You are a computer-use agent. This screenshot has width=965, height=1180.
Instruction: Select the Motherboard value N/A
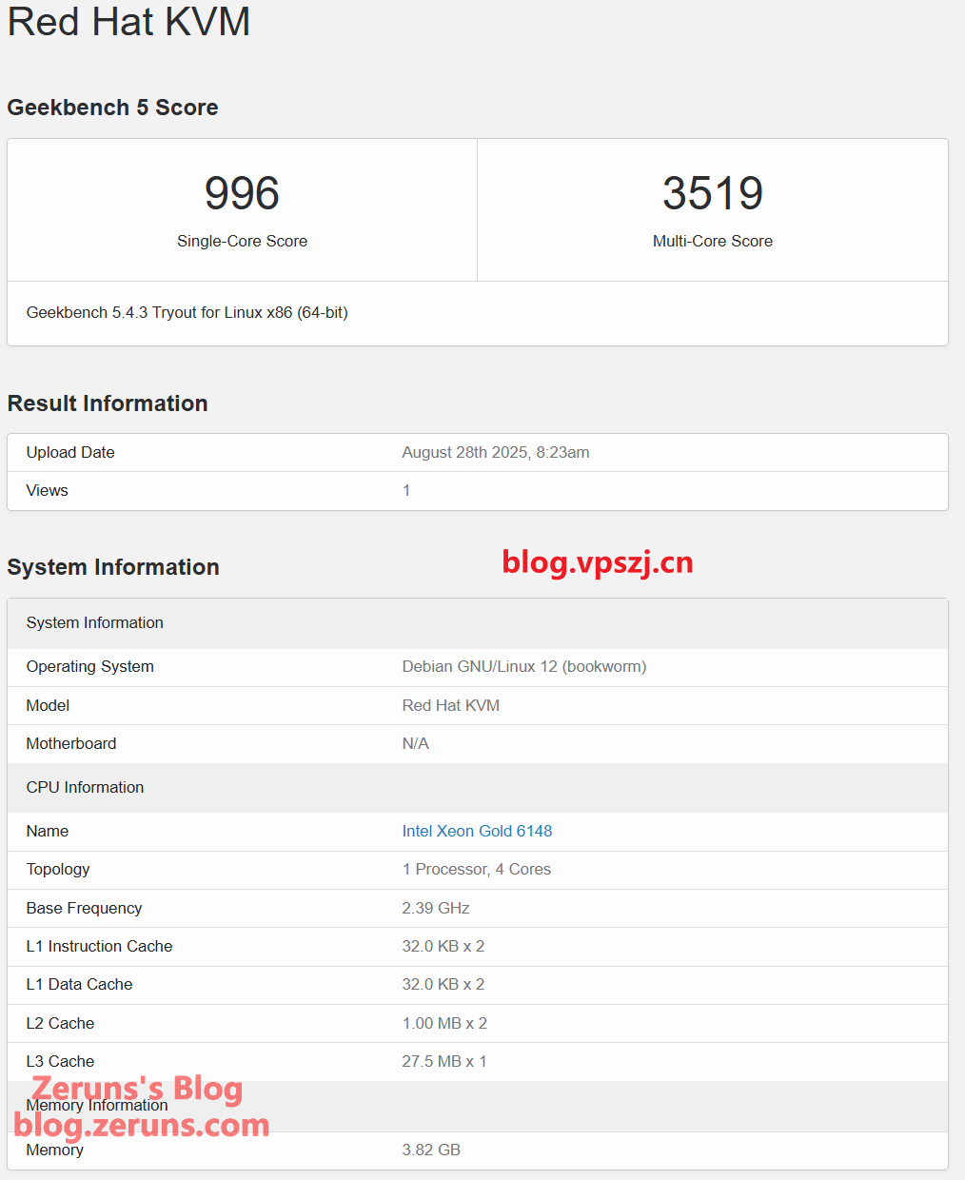416,743
